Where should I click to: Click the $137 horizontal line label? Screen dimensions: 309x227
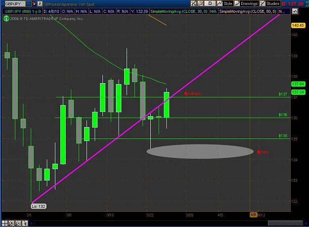click(x=283, y=94)
